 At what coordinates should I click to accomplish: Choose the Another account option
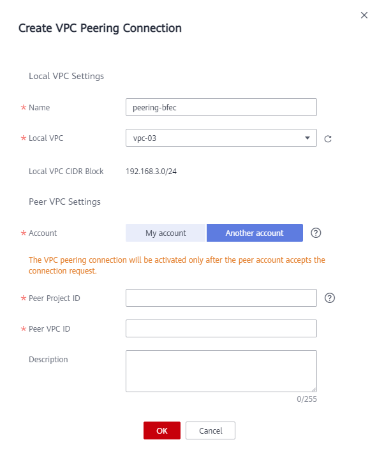pos(255,233)
